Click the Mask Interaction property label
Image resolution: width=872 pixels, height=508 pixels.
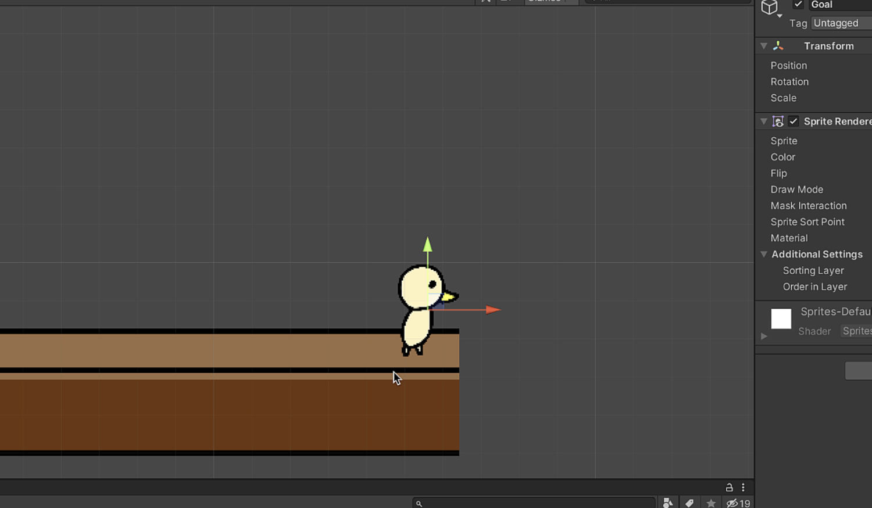[x=808, y=206]
